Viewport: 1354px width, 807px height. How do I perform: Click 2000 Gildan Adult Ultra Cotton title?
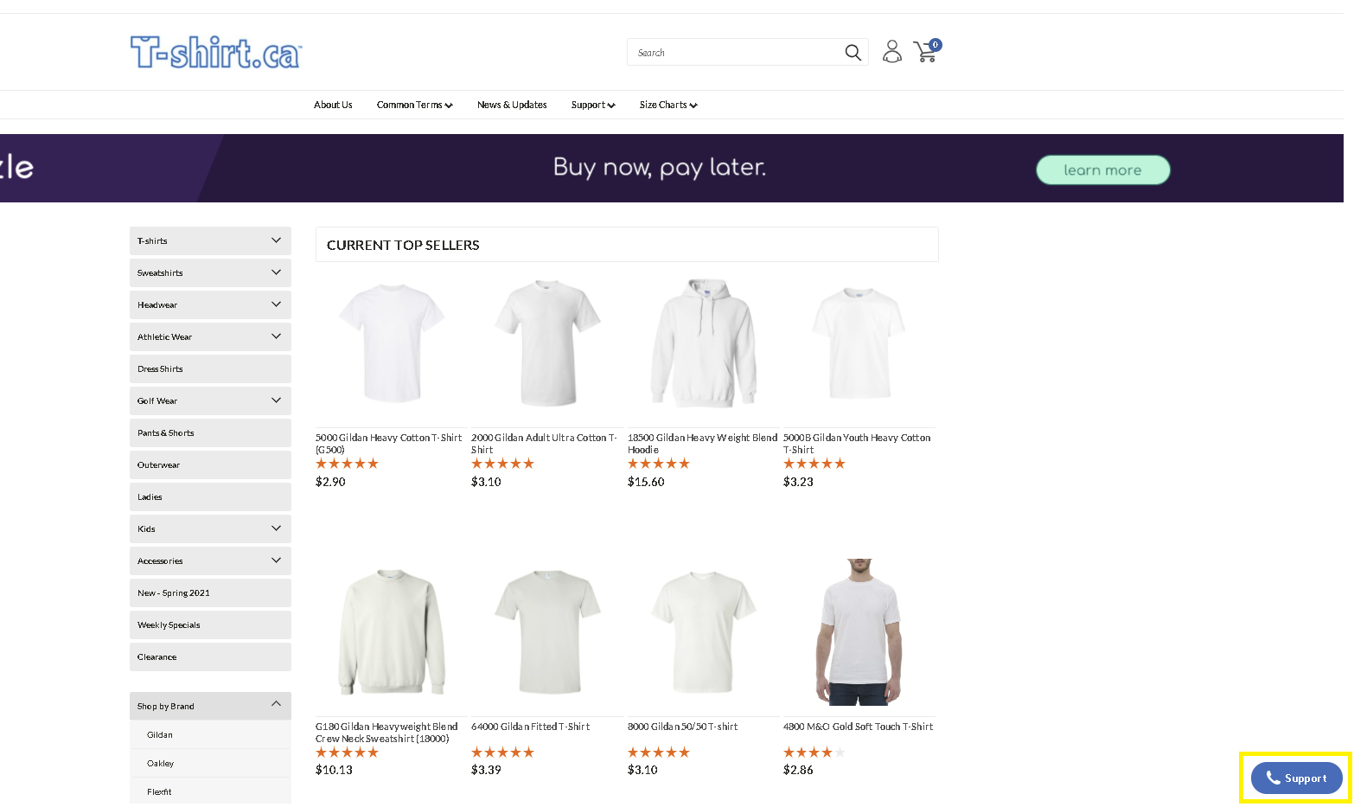point(545,444)
